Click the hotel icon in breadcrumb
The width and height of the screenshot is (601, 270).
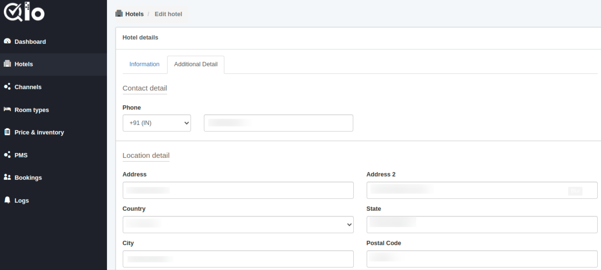pos(119,14)
